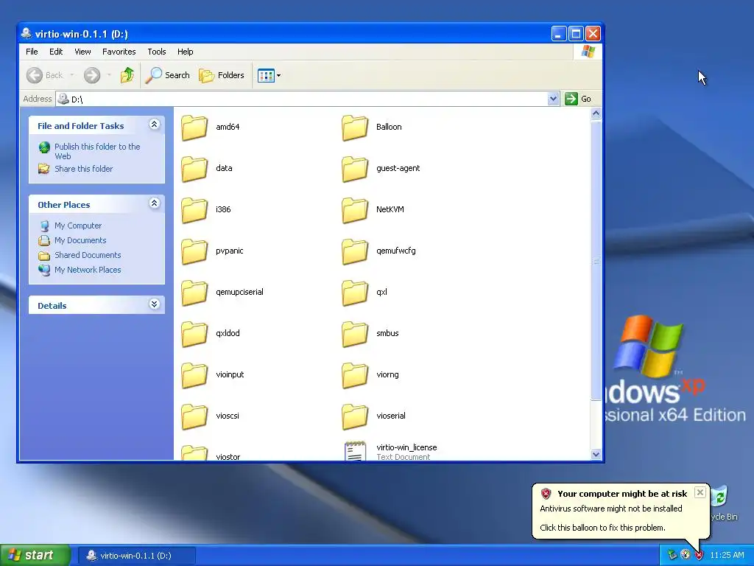754x566 pixels.
Task: Collapse the Other Places panel
Action: (155, 203)
